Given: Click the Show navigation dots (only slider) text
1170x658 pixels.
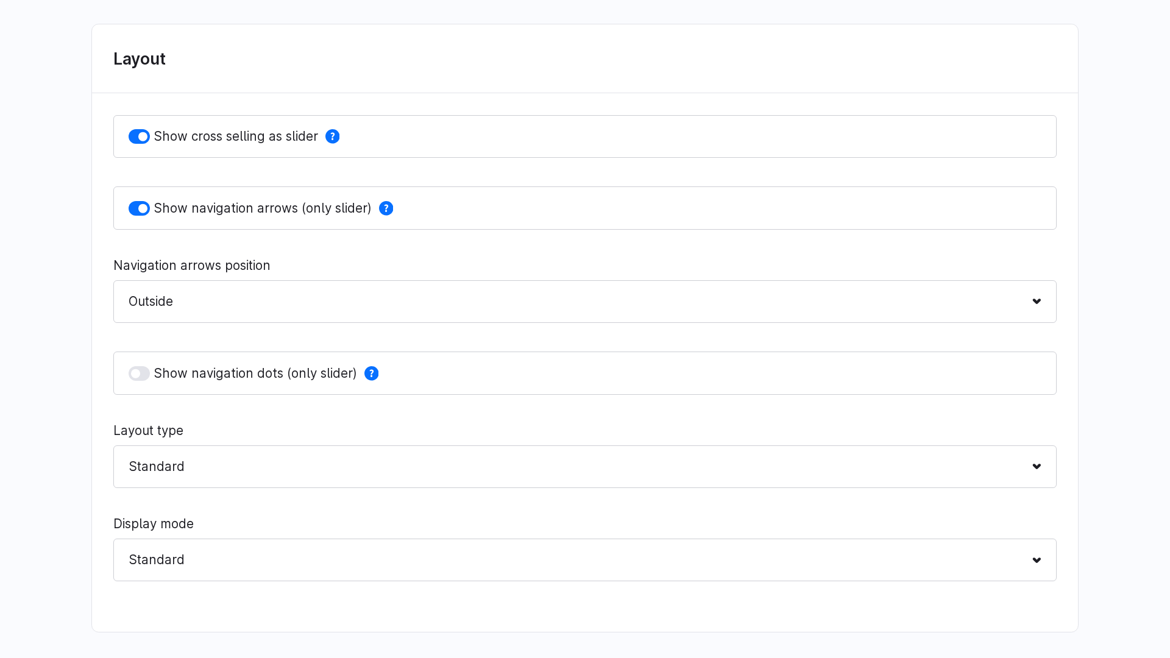Looking at the screenshot, I should [255, 373].
